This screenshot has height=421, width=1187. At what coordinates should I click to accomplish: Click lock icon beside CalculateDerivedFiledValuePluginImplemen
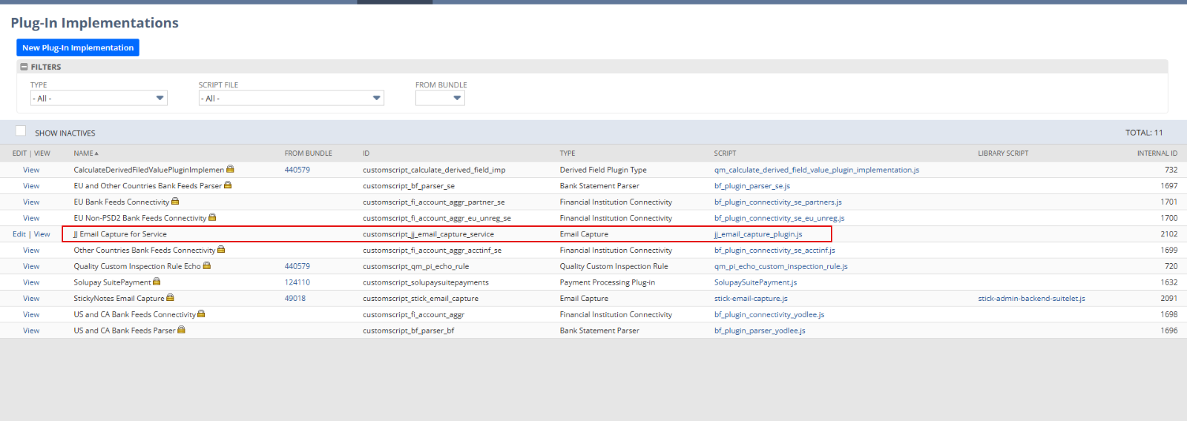click(230, 169)
